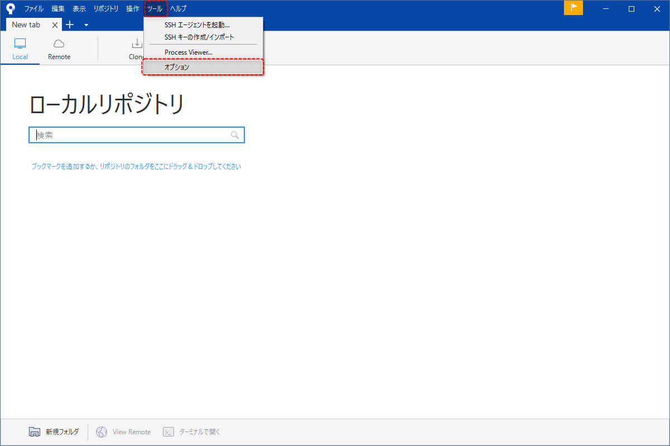Open the 操作 menu

(133, 9)
